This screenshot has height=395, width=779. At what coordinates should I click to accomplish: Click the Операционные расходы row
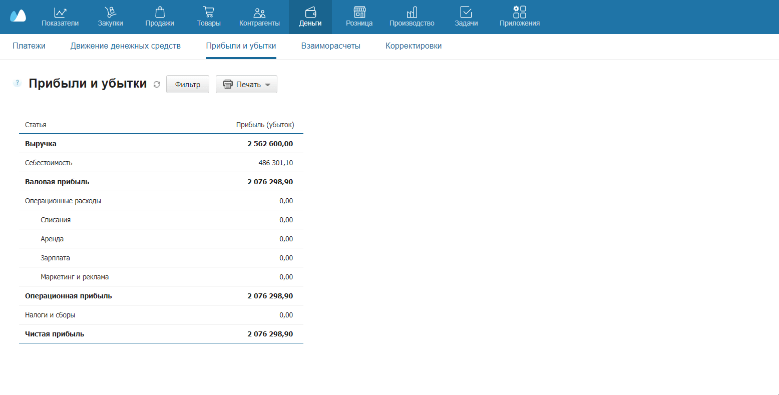point(63,201)
